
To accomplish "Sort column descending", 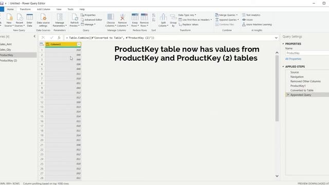I will click(154, 20).
